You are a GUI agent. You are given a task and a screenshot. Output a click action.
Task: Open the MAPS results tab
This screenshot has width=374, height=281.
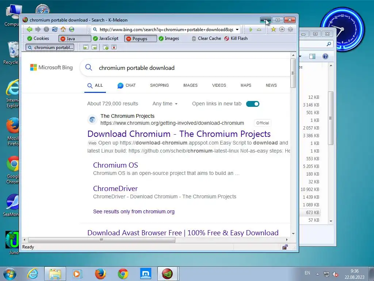(246, 85)
